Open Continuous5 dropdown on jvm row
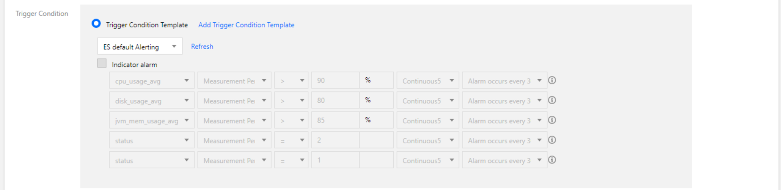781x190 pixels. pos(427,121)
